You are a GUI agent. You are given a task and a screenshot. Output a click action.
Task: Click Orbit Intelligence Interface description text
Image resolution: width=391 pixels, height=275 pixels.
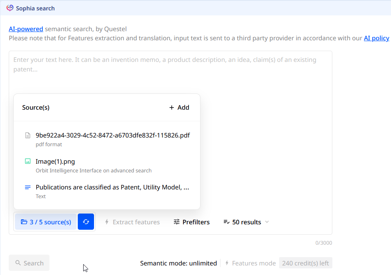click(x=94, y=171)
